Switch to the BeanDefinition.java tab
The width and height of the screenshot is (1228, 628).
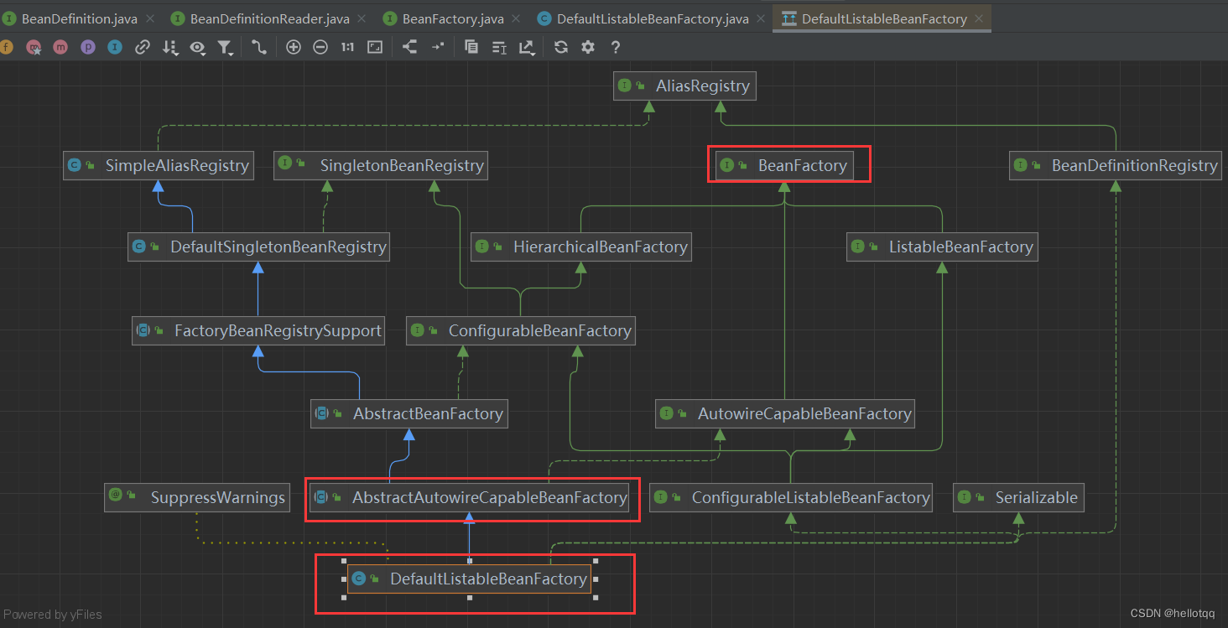coord(79,18)
